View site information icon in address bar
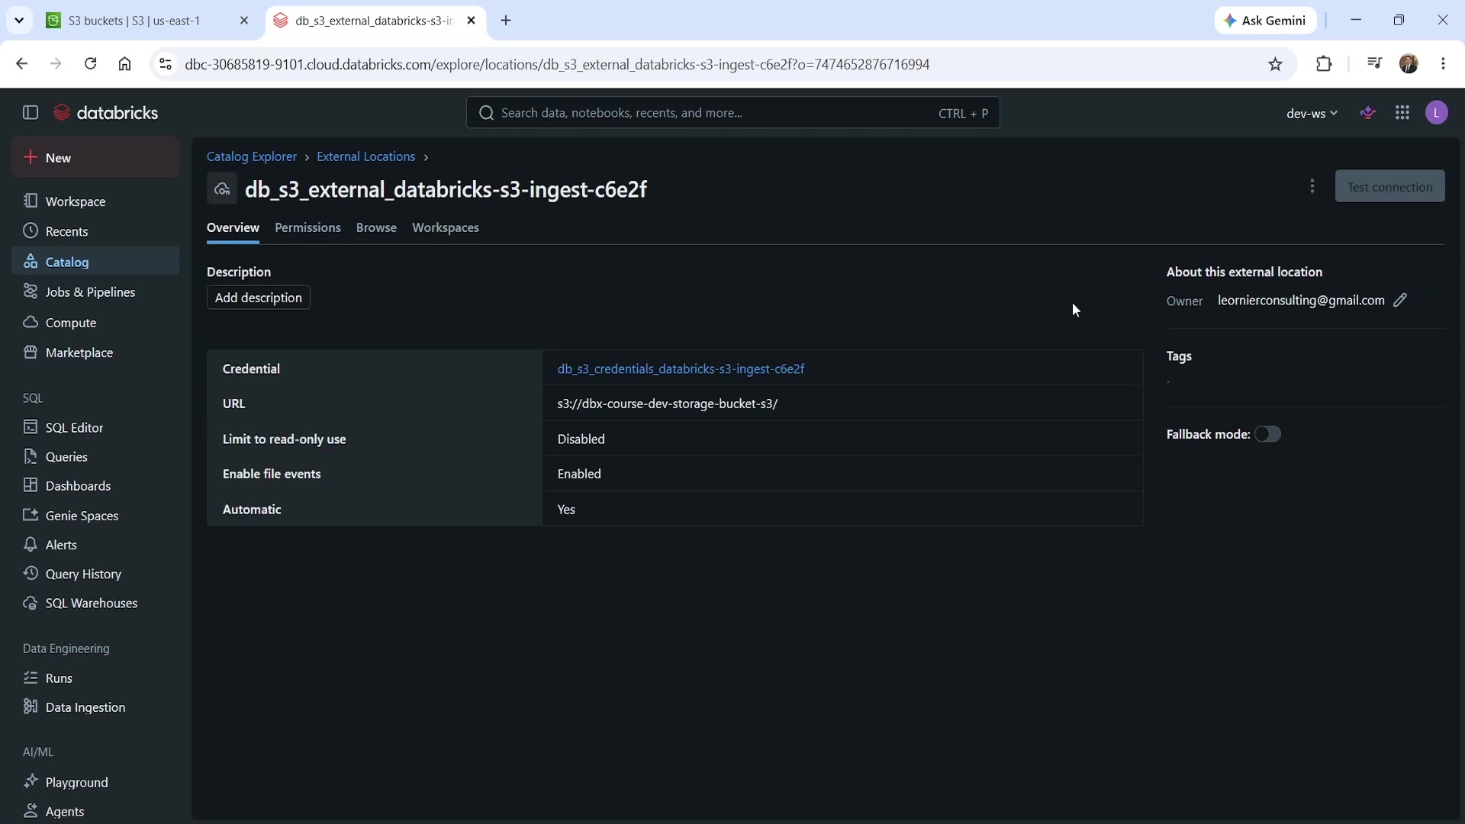1465x824 pixels. pos(166,64)
